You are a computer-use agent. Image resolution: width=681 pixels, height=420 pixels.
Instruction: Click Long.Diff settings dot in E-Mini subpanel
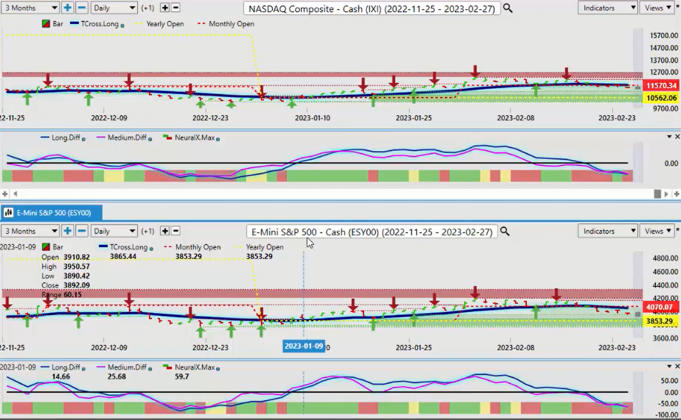(83, 368)
